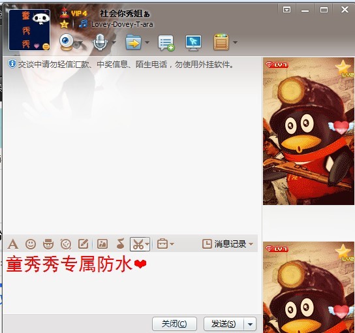Open remote desktop monitor icon
355x333 pixels.
coord(193,43)
